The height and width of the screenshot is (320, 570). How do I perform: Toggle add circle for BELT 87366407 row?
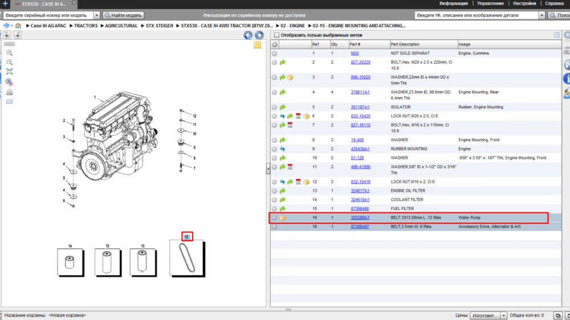pos(275,227)
